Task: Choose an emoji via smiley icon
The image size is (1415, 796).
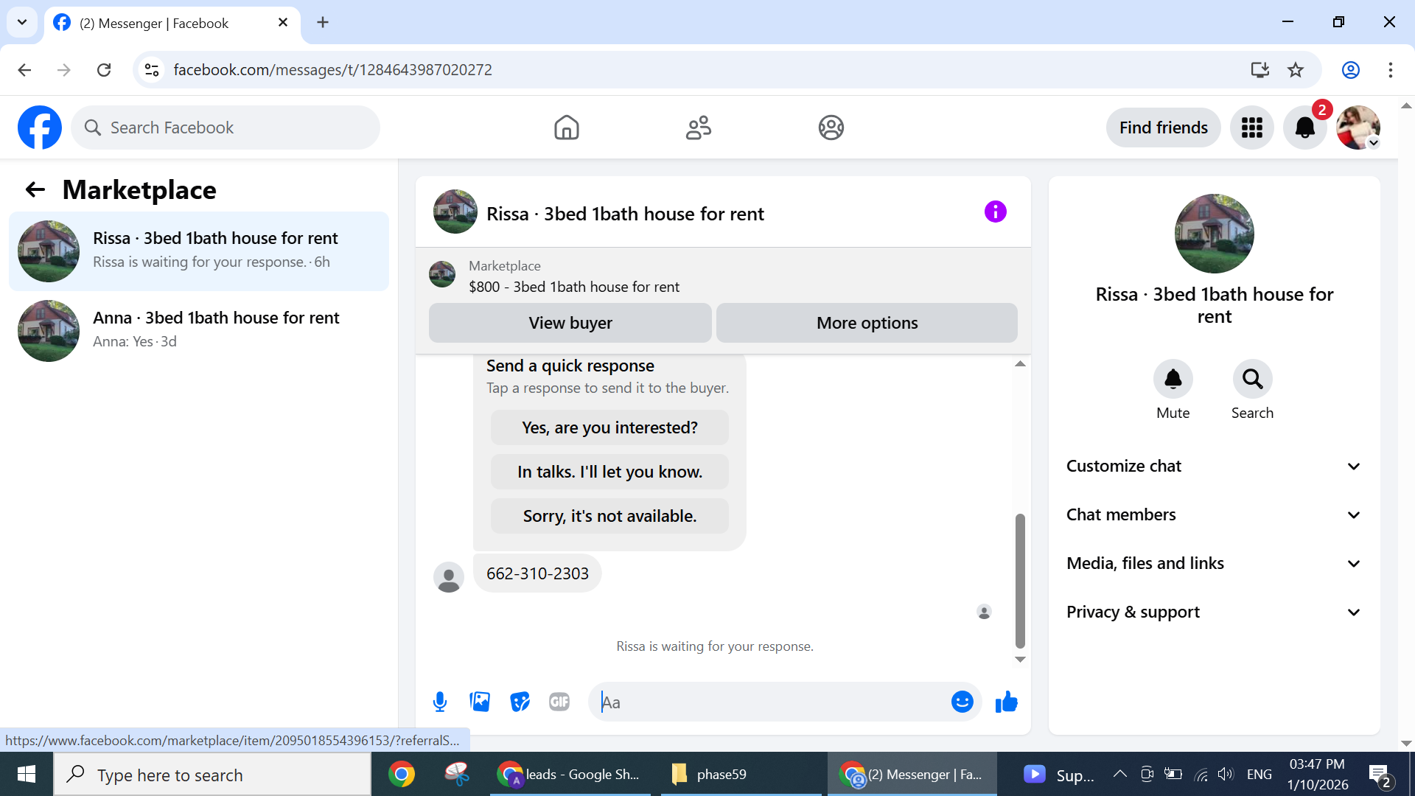Action: tap(962, 702)
